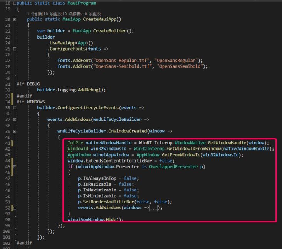Click the collapsed code ellipsis box
This screenshot has width=282, height=249.
(154, 208)
